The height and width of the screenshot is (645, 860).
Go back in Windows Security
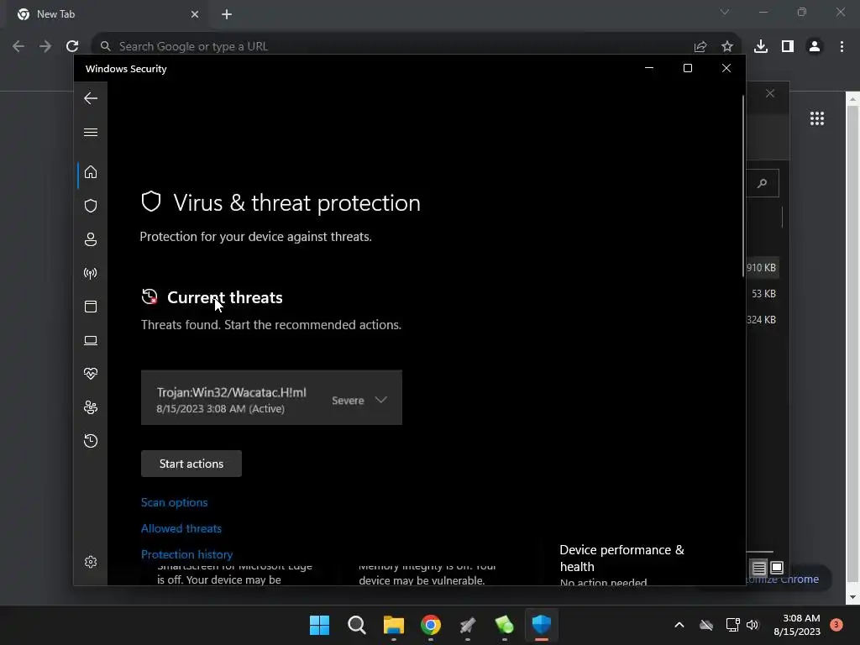pyautogui.click(x=91, y=98)
